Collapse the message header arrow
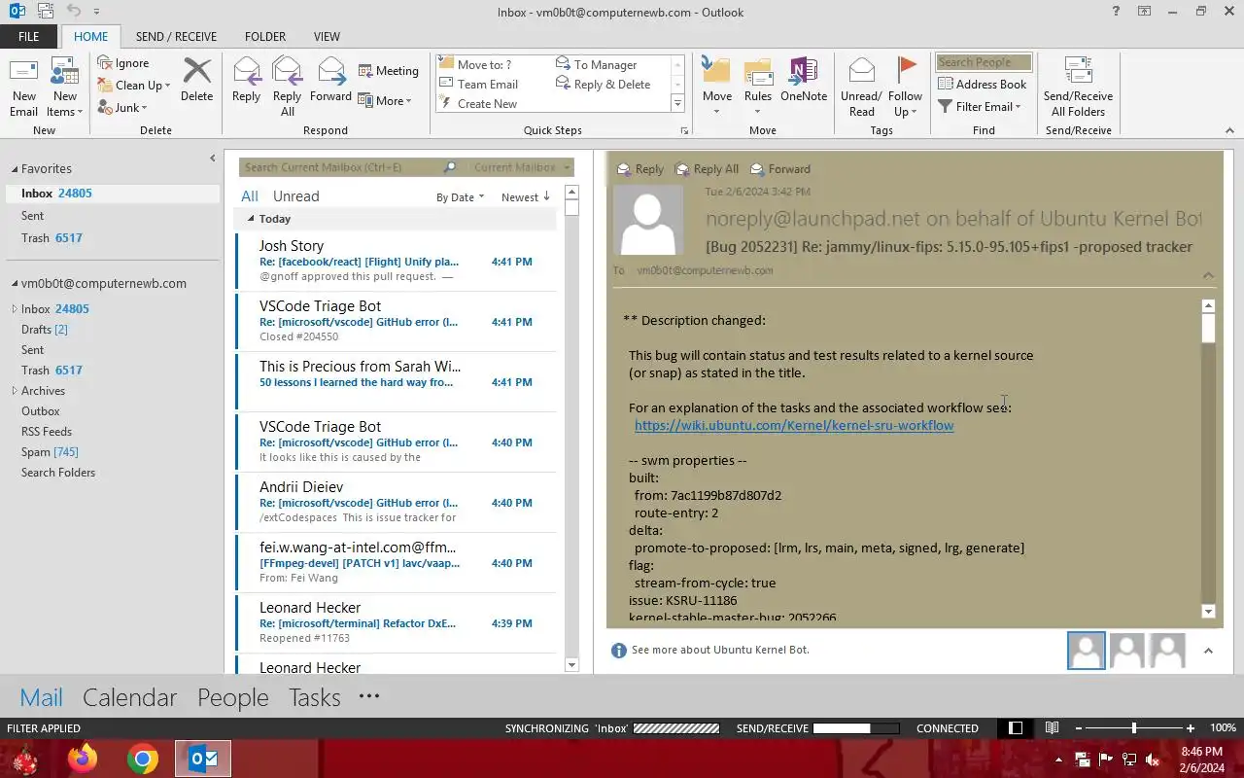The width and height of the screenshot is (1244, 778). click(1208, 275)
